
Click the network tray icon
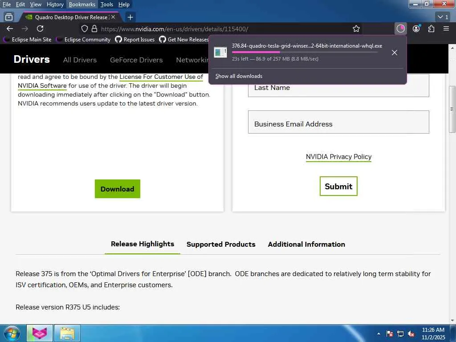(x=400, y=334)
